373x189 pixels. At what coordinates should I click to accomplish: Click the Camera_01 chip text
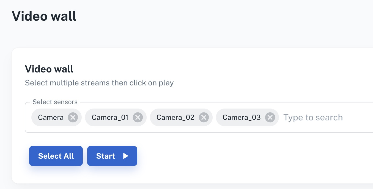coord(110,118)
